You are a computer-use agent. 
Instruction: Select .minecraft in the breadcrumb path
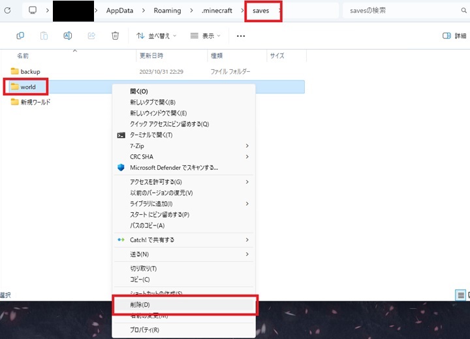point(217,10)
